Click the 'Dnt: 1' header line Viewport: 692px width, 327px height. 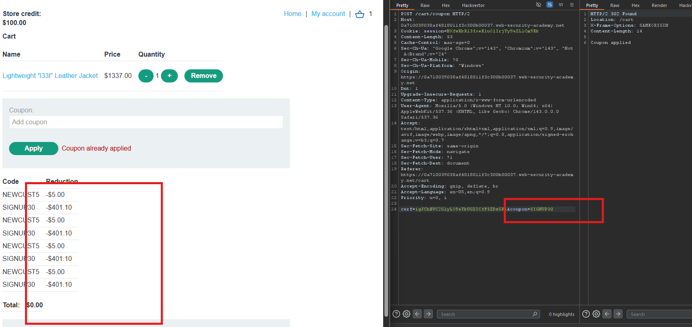click(x=409, y=89)
